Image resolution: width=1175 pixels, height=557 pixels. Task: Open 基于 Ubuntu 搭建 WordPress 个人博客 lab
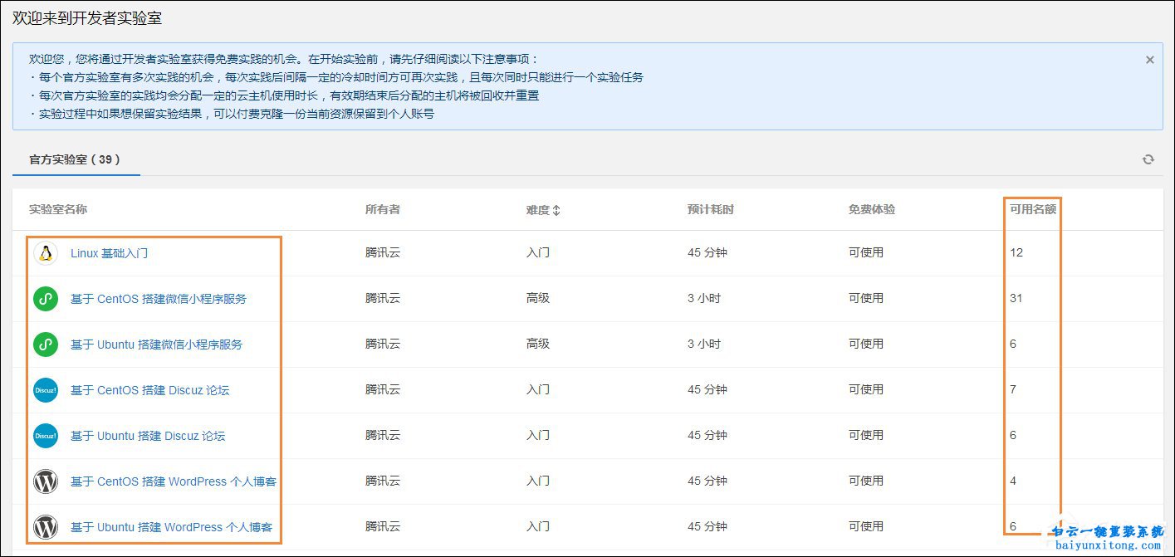tap(173, 526)
